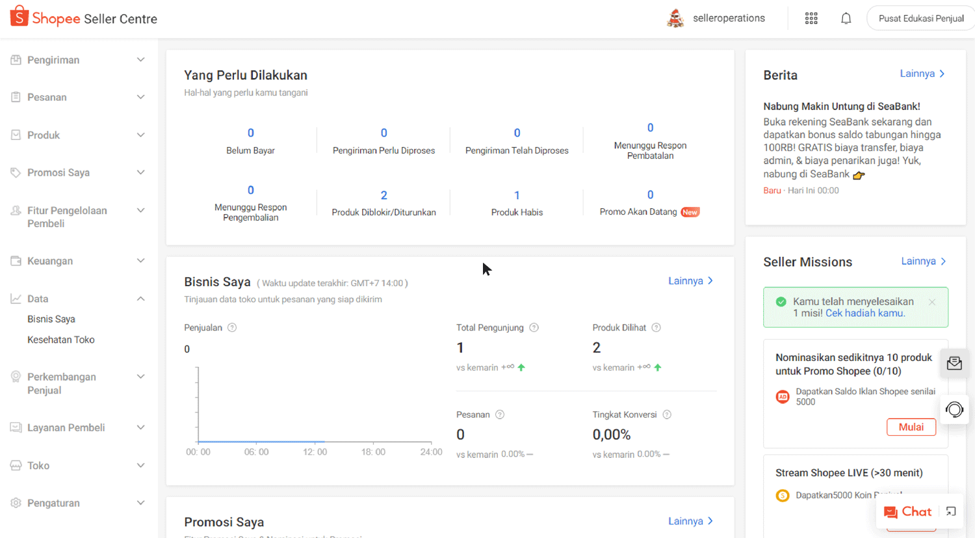Click the Keuangan wallet icon
The width and height of the screenshot is (975, 538).
(16, 261)
